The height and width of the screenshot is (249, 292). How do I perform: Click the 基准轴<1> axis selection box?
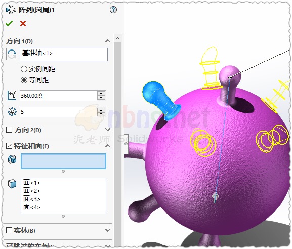[x=64, y=55]
